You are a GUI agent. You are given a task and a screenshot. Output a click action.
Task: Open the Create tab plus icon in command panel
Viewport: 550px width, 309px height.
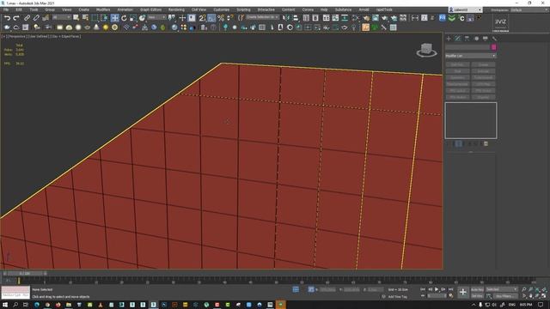[449, 39]
